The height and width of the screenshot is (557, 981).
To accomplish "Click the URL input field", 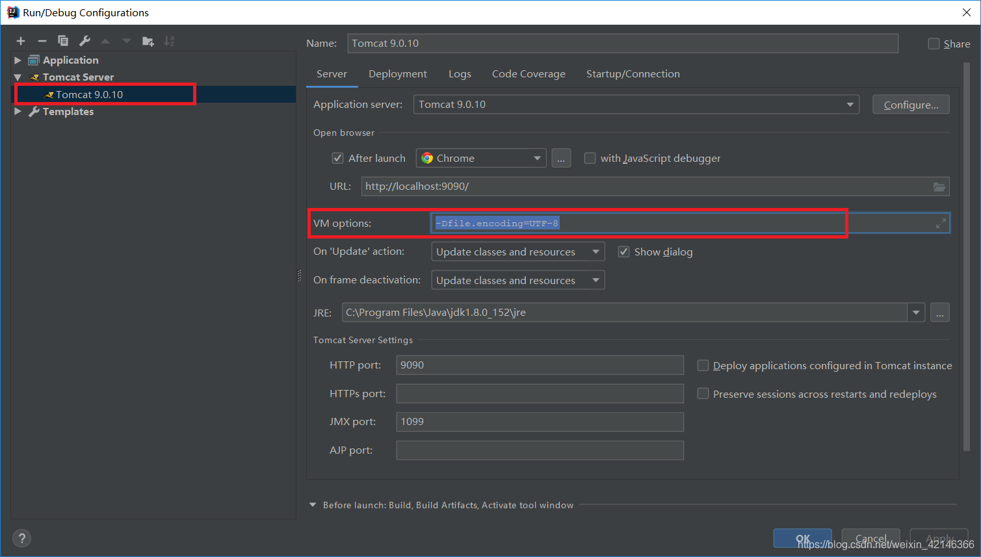I will coord(655,187).
